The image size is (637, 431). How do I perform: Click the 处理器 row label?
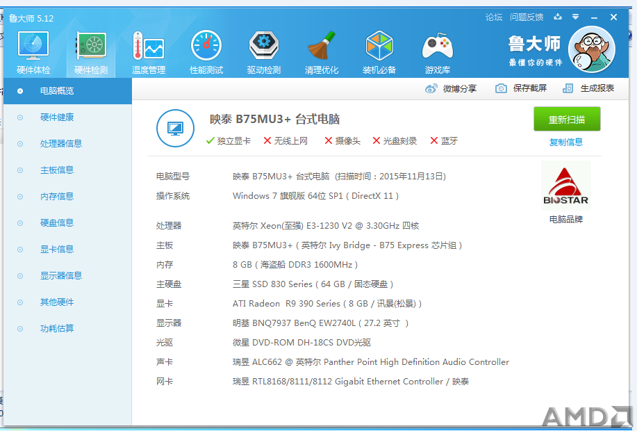169,226
